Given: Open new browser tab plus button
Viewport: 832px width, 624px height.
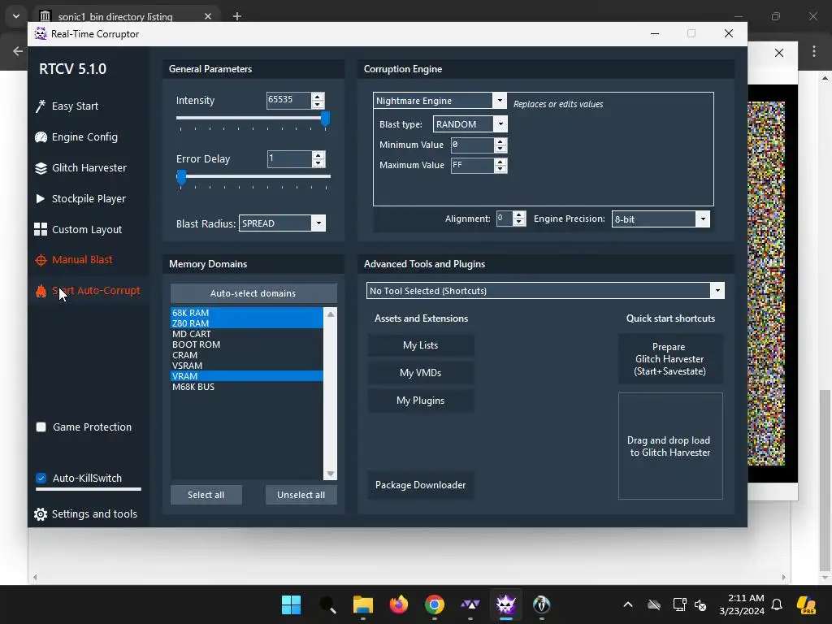Looking at the screenshot, I should tap(237, 16).
